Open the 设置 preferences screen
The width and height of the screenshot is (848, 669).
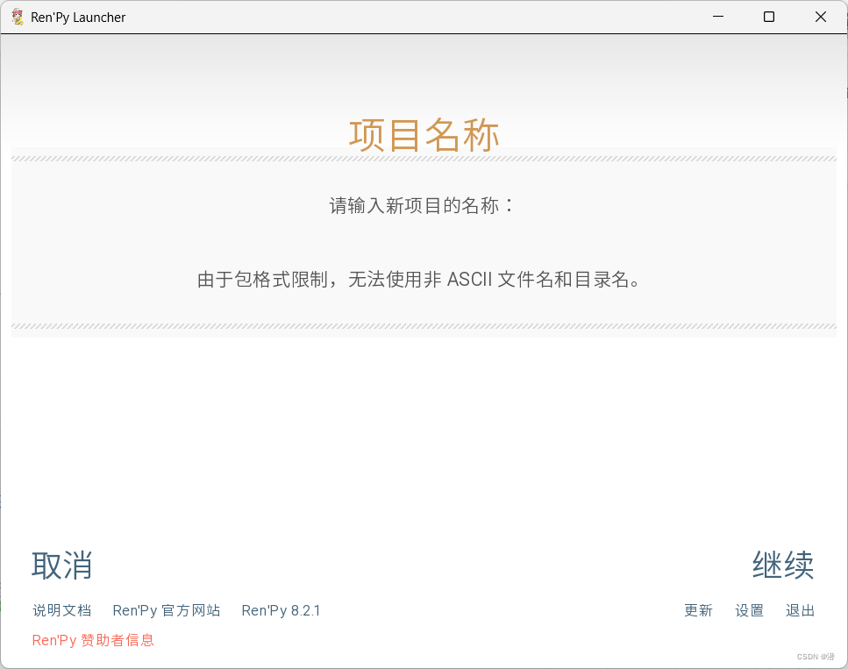coord(749,610)
